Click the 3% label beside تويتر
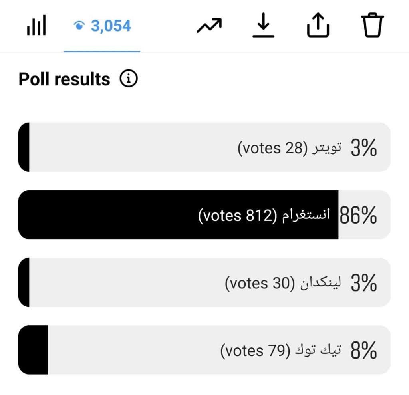The image size is (409, 395). [364, 147]
